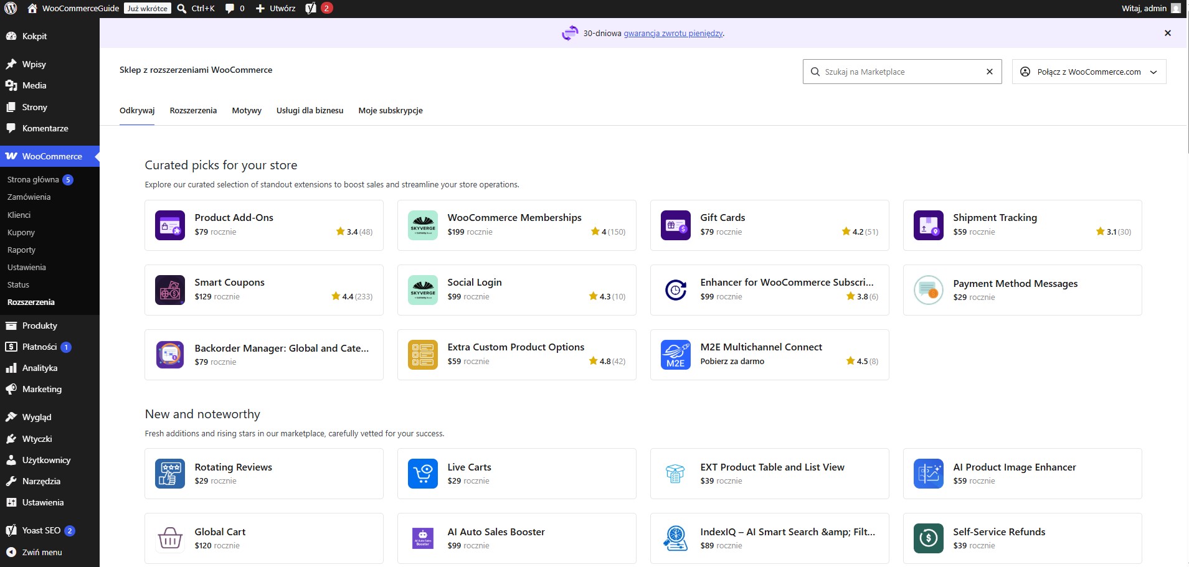Expand the Połącz z WooCommerce.com dropdown

tap(1089, 72)
